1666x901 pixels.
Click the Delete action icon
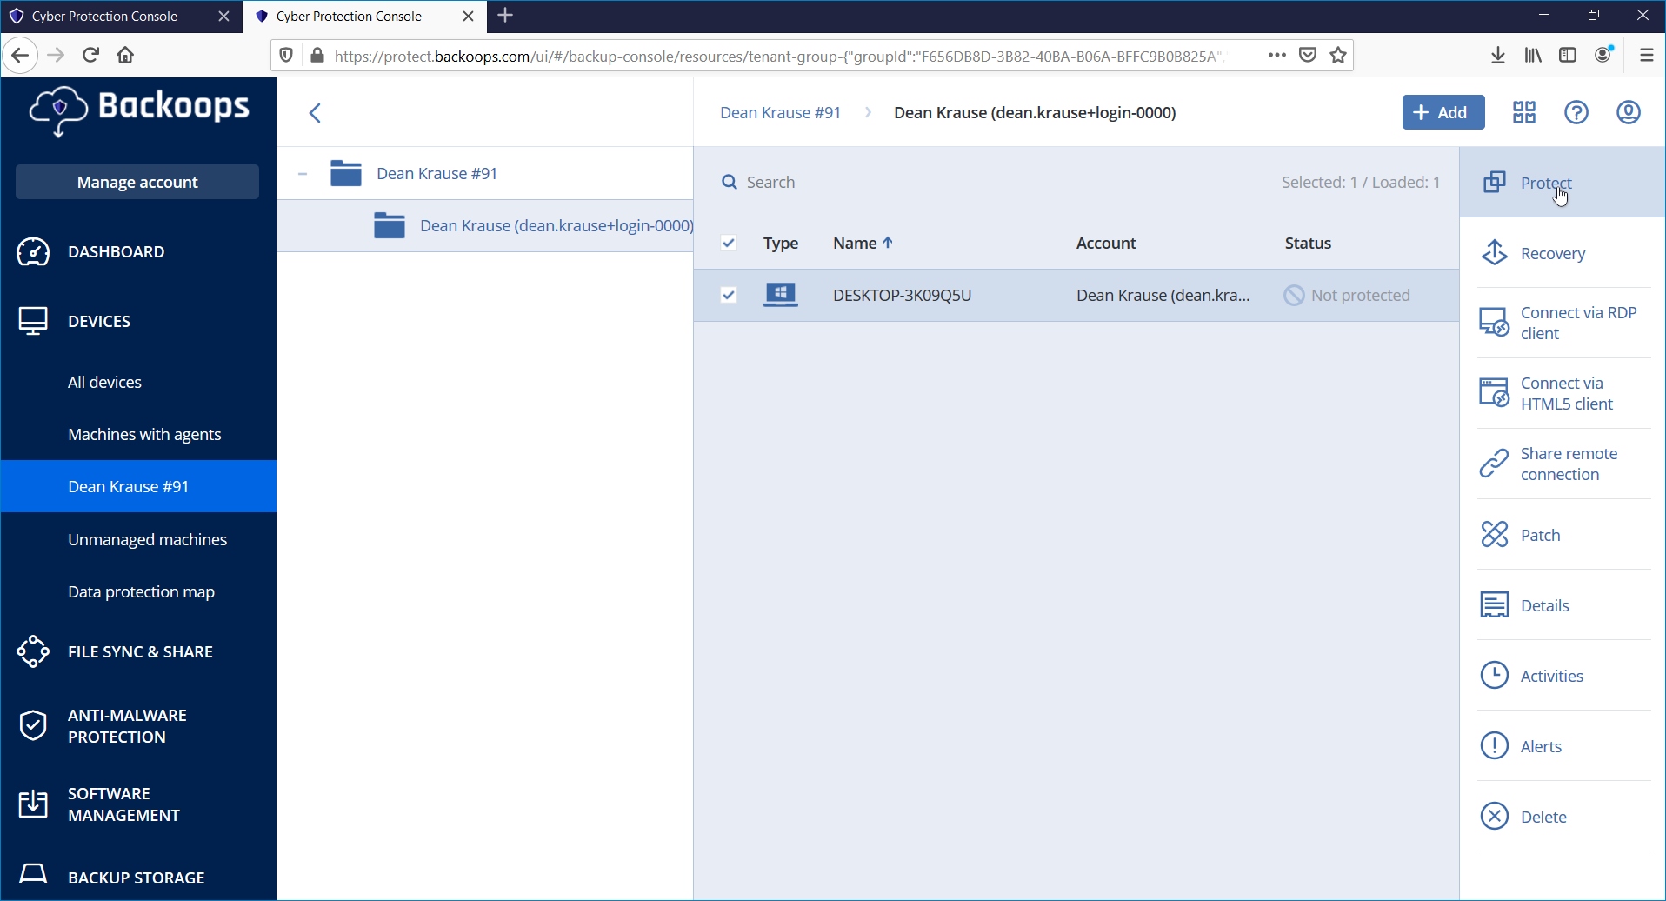pyautogui.click(x=1495, y=816)
